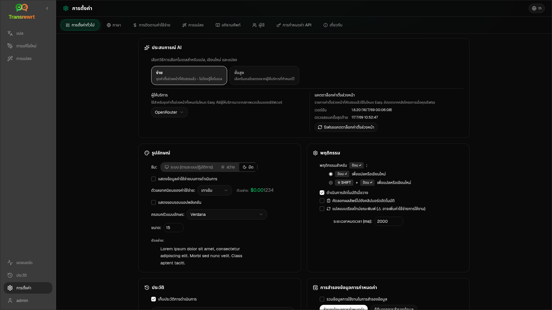Click clipboard icon beside คัดลอกผลลัพธ์ option
This screenshot has height=310, width=552.
pos(329,201)
